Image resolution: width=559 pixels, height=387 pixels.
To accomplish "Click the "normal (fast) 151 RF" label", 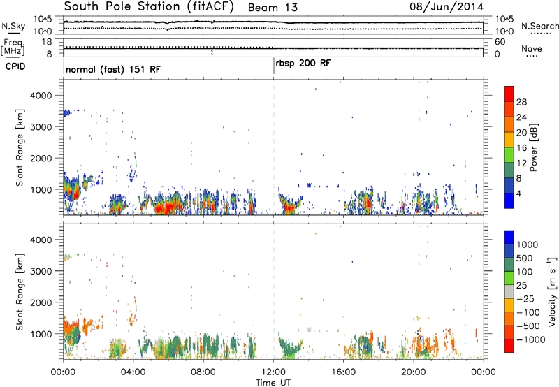I will coord(113,69).
